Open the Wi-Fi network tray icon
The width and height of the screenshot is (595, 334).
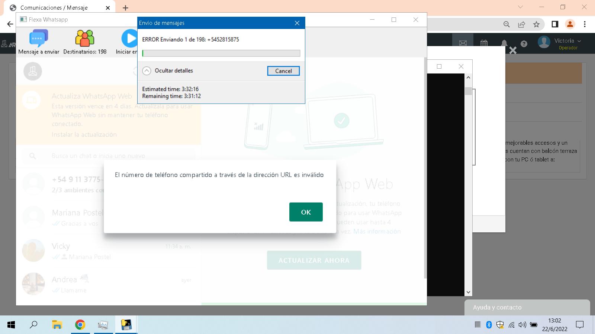coord(512,325)
